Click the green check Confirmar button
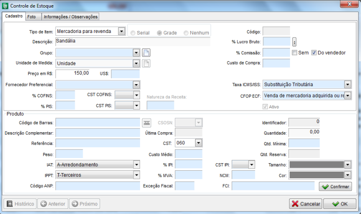 click(335, 187)
